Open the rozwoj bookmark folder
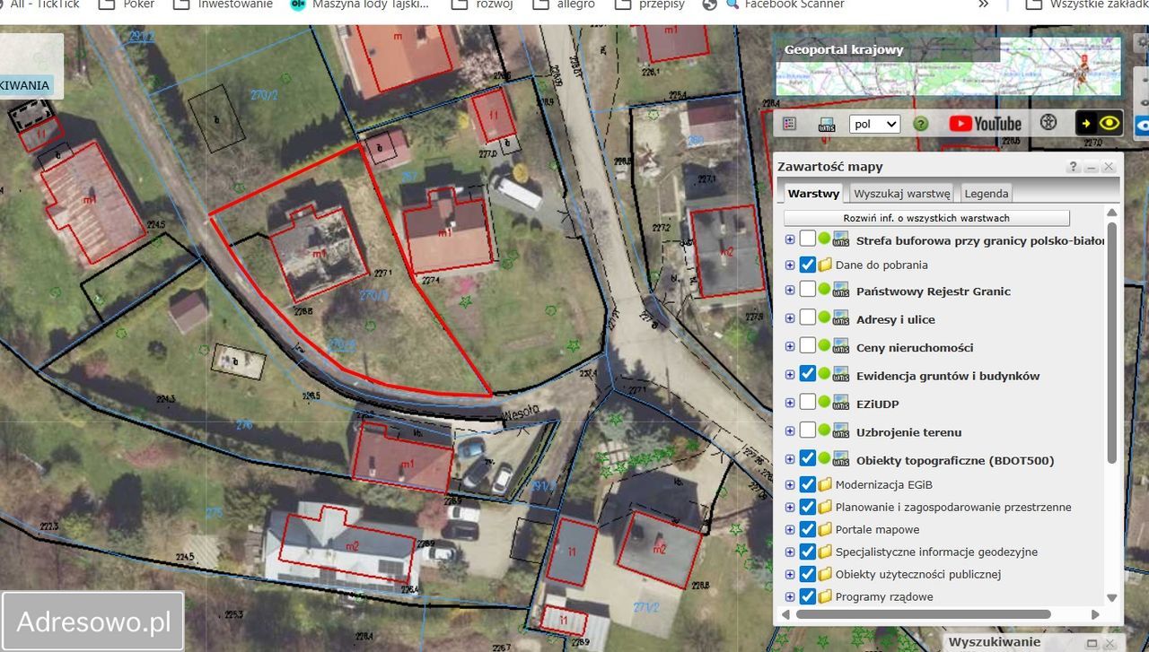The height and width of the screenshot is (652, 1149). 482,4
